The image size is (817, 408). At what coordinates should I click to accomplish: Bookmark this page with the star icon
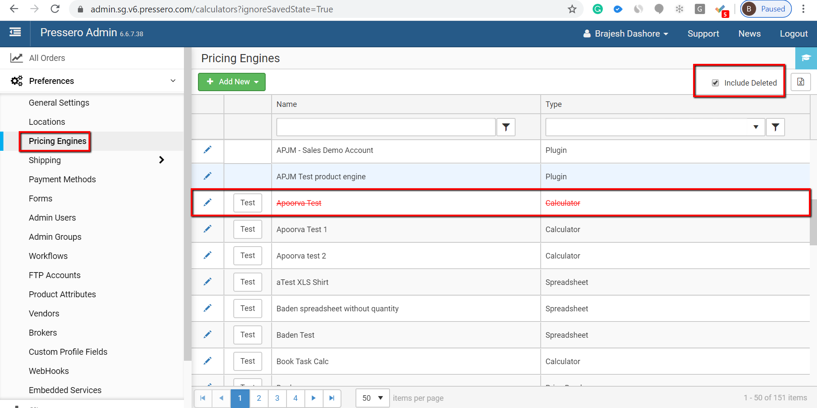pyautogui.click(x=572, y=9)
